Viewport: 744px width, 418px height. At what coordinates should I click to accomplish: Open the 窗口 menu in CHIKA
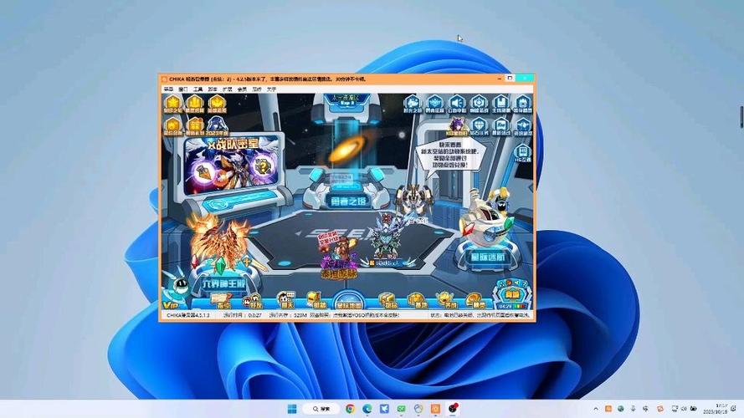pyautogui.click(x=183, y=89)
